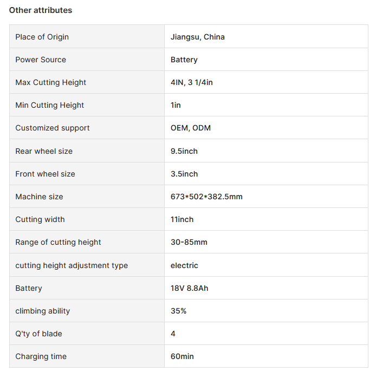Click the "9.5inch" rear wheel value
Viewport: 376px width, 378px height.
pyautogui.click(x=184, y=151)
